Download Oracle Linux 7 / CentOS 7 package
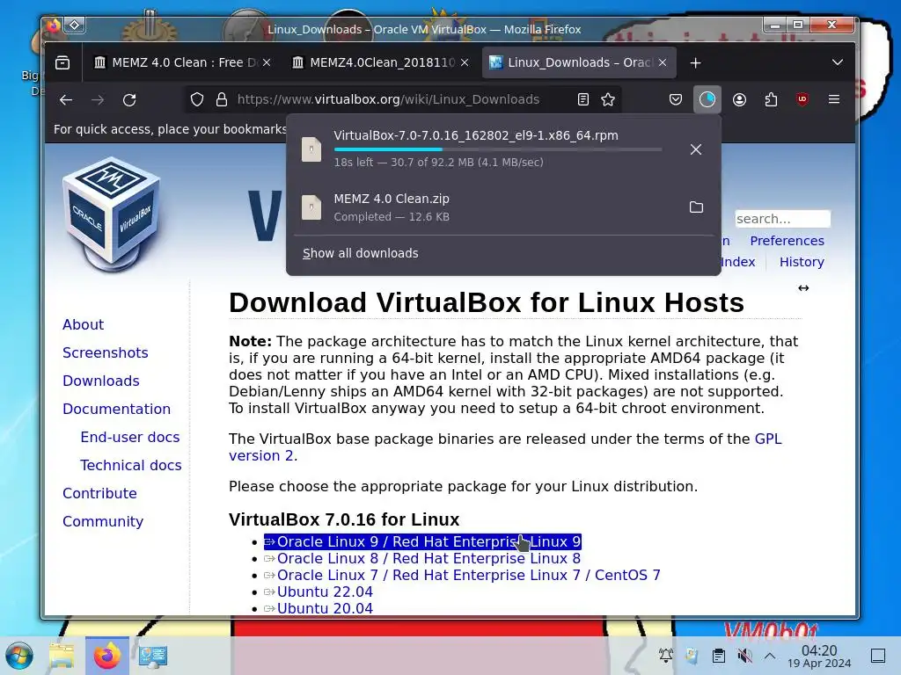 pyautogui.click(x=462, y=575)
